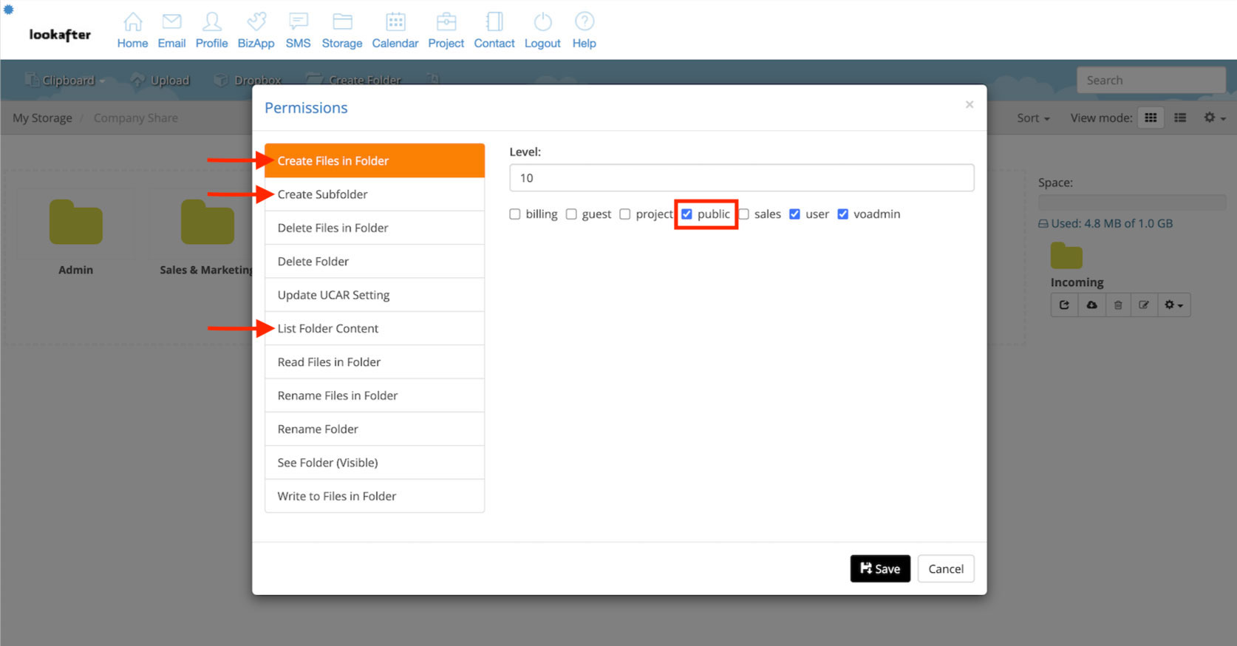Enable the billing group checkbox
Image resolution: width=1237 pixels, height=646 pixels.
(x=515, y=214)
